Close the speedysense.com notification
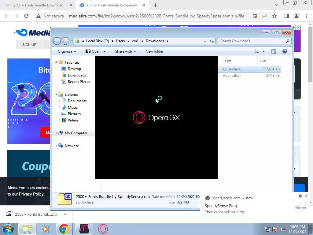Image resolution: width=313 pixels, height=235 pixels. [x=306, y=196]
